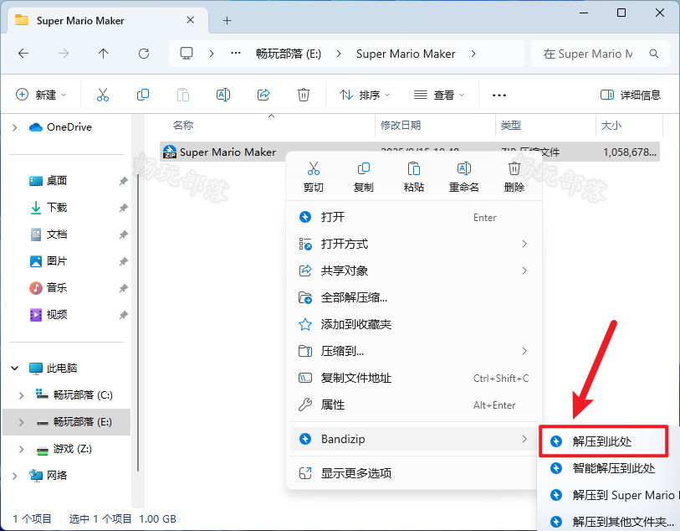The image size is (680, 531).
Task: Click the 畅玩部落 (E:) breadcrumb in the address bar
Action: [289, 54]
